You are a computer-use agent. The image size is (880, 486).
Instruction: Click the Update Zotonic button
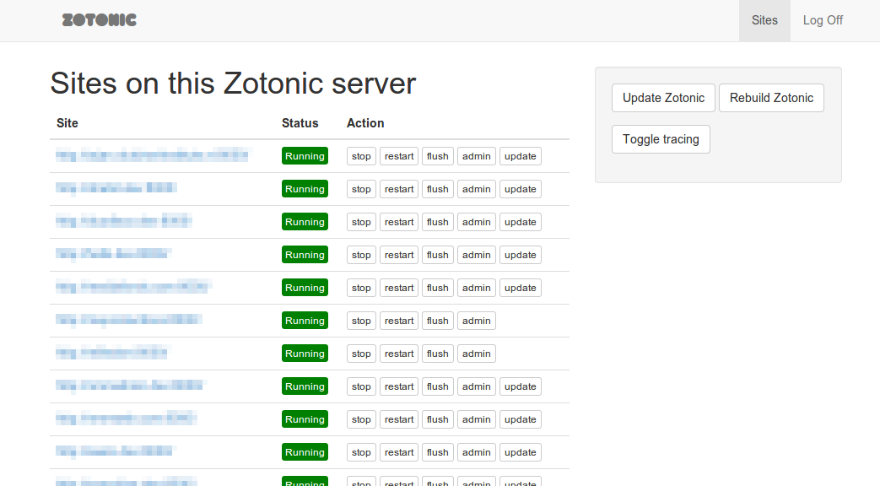[663, 98]
